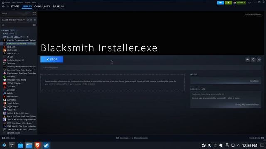Select Ubisoft Connect in the library
The width and height of the screenshot is (266, 149).
click(13, 133)
